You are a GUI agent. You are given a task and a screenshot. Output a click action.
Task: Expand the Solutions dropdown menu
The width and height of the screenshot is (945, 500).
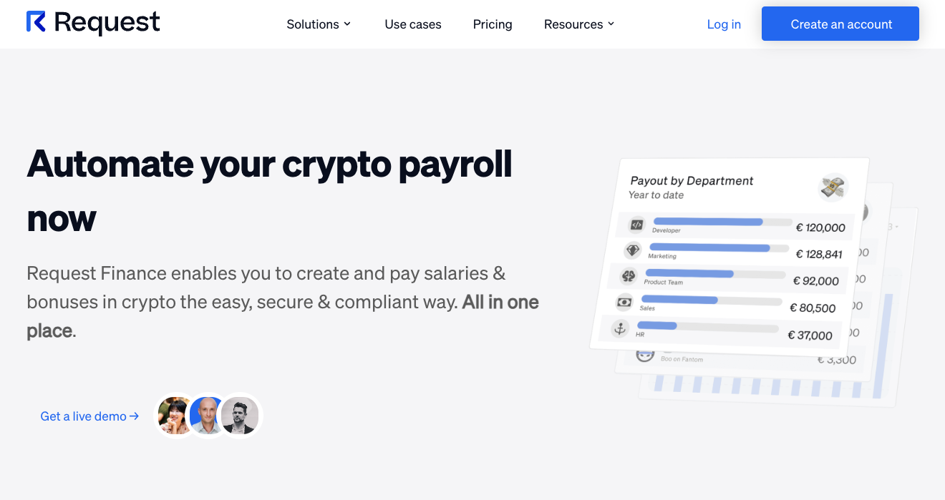[x=319, y=24]
